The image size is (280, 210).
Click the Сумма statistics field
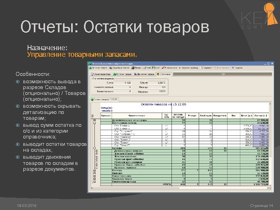point(122,83)
